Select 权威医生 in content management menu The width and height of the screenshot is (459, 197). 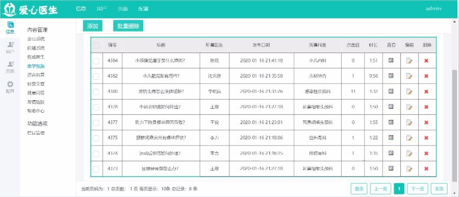click(36, 57)
